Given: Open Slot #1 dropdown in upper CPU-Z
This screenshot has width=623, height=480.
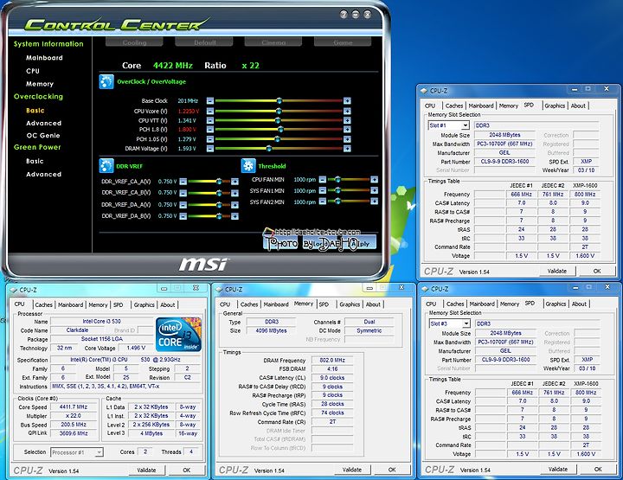Looking at the screenshot, I should pyautogui.click(x=466, y=125).
